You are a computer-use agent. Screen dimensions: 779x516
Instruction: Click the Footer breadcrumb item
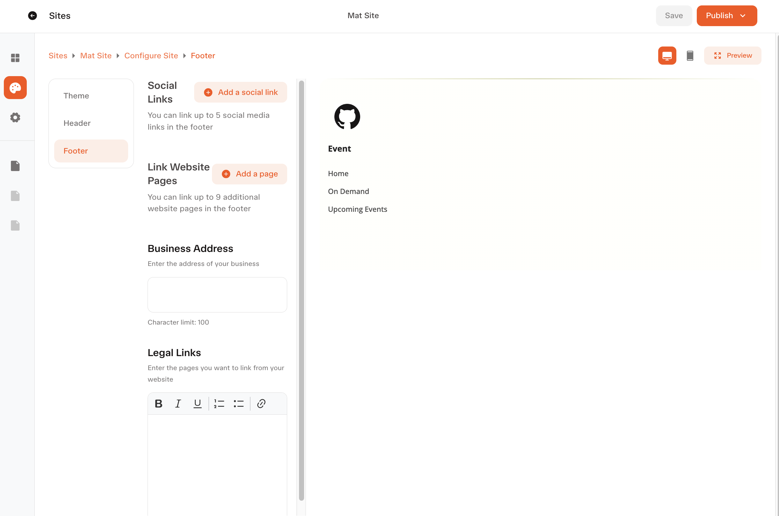[x=203, y=56]
